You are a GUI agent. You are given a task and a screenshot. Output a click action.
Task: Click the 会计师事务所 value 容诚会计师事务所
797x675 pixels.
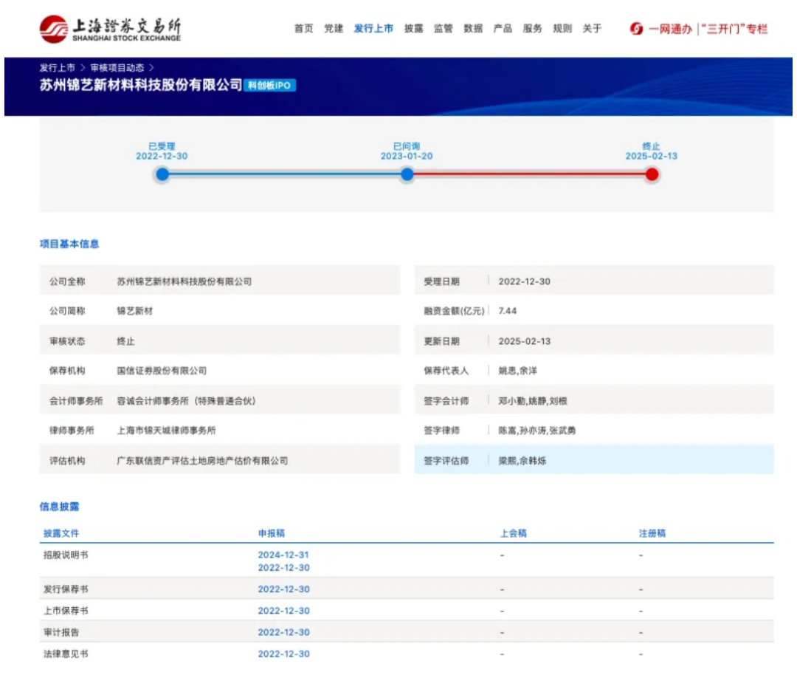(186, 401)
